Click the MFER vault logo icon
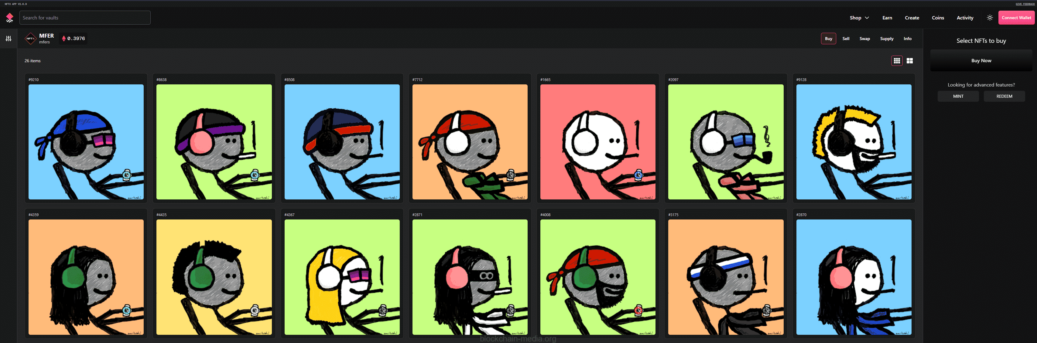1037x343 pixels. [x=30, y=38]
